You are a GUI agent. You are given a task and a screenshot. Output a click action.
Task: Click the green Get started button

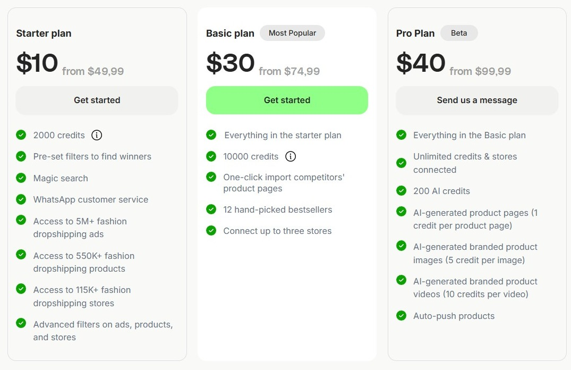(x=287, y=100)
